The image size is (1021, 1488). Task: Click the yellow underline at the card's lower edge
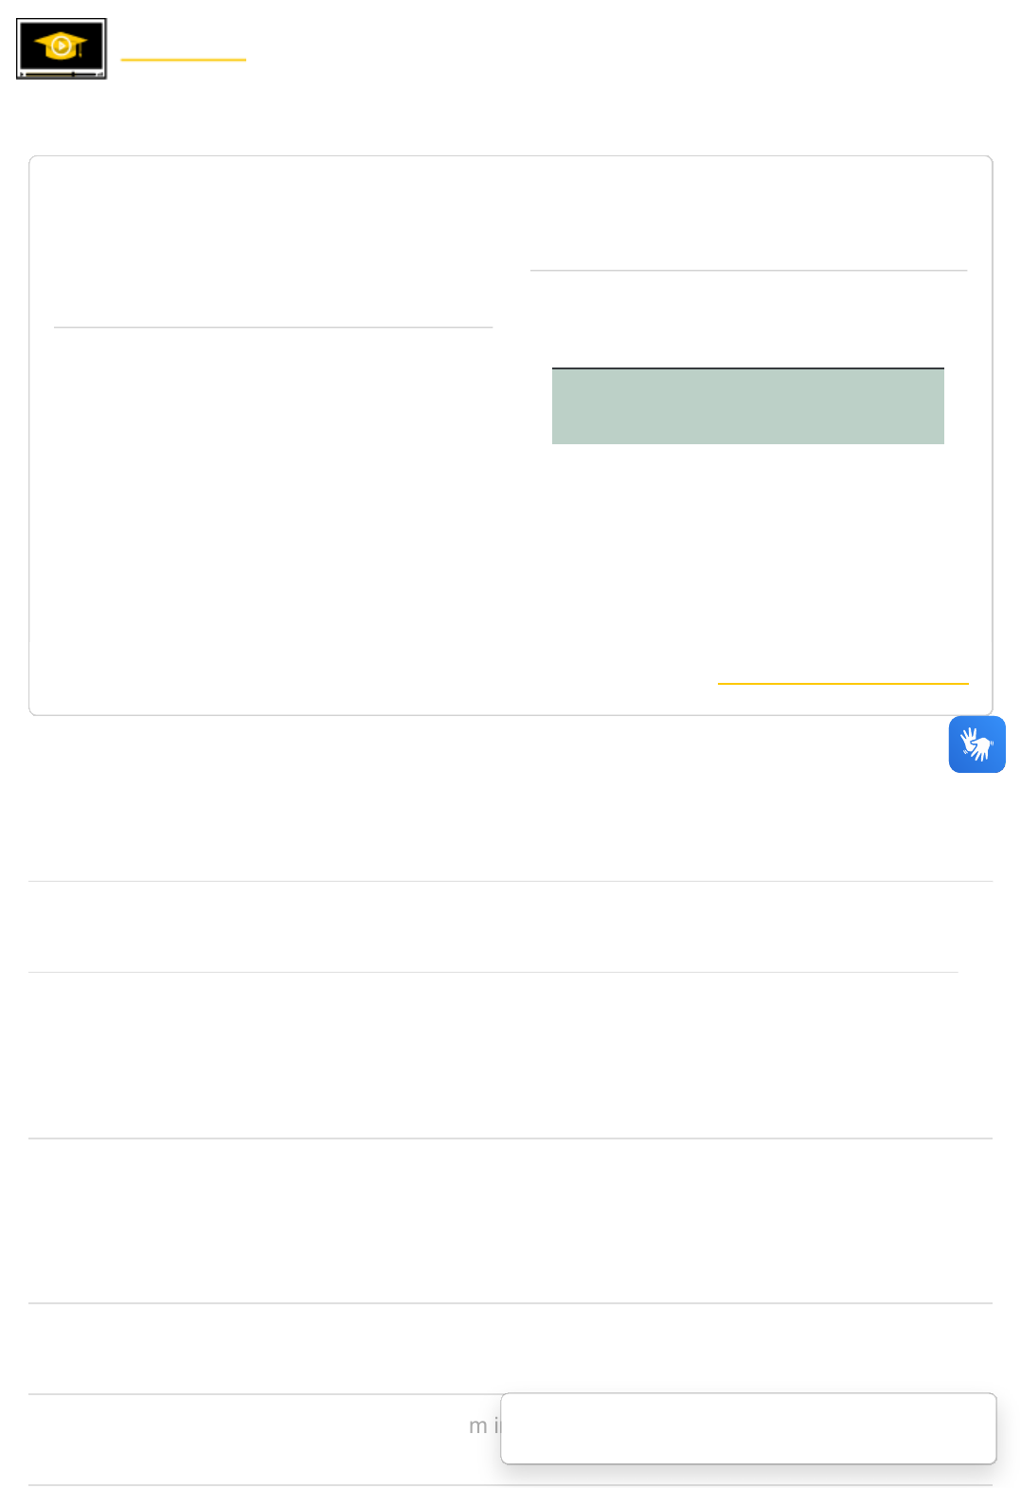[x=842, y=683]
